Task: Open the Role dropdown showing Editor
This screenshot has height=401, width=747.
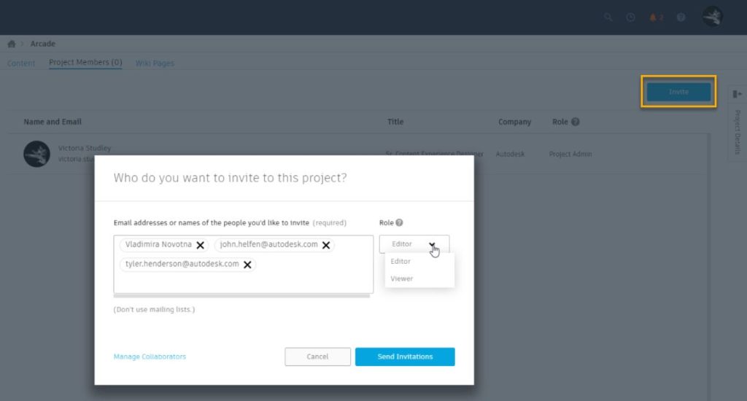Action: 414,244
